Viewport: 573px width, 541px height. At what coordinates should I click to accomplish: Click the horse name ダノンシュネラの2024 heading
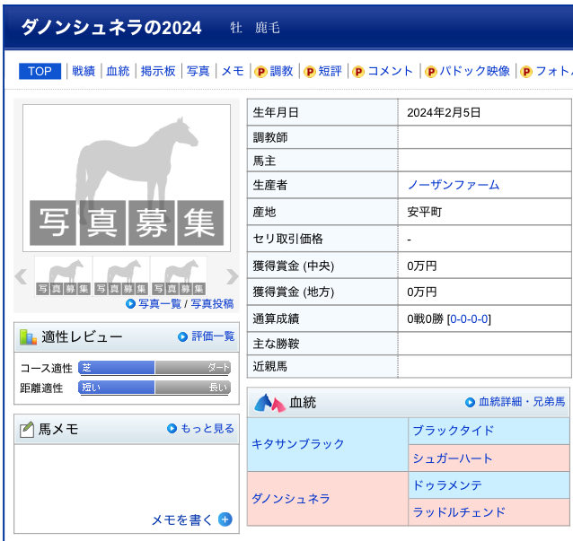pyautogui.click(x=111, y=28)
